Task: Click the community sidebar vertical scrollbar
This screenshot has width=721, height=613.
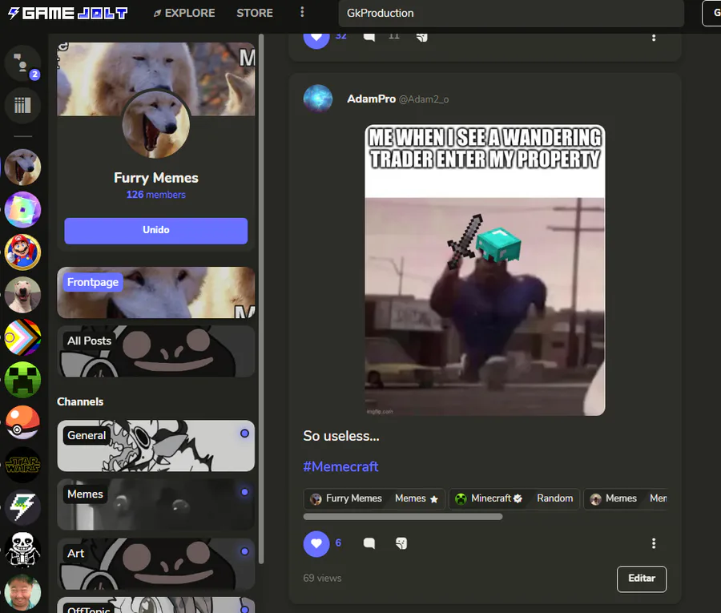Action: (x=261, y=299)
